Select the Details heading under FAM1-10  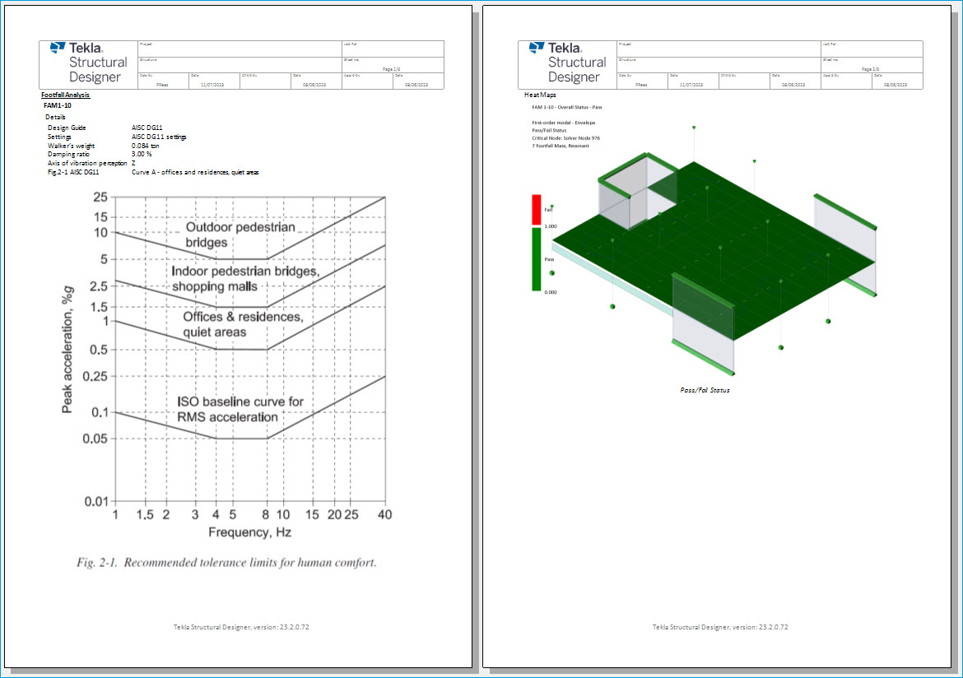coord(55,116)
